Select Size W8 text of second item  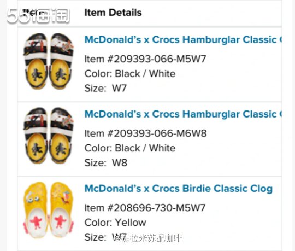click(106, 162)
